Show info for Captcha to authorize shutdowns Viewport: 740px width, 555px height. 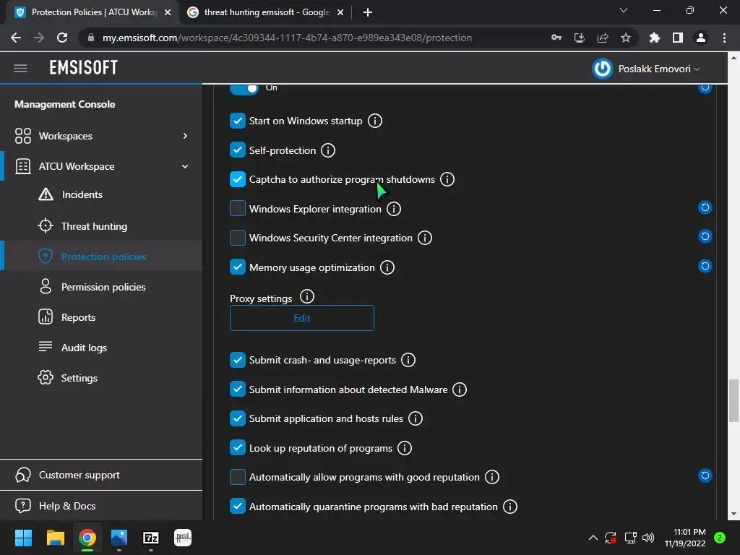click(447, 179)
